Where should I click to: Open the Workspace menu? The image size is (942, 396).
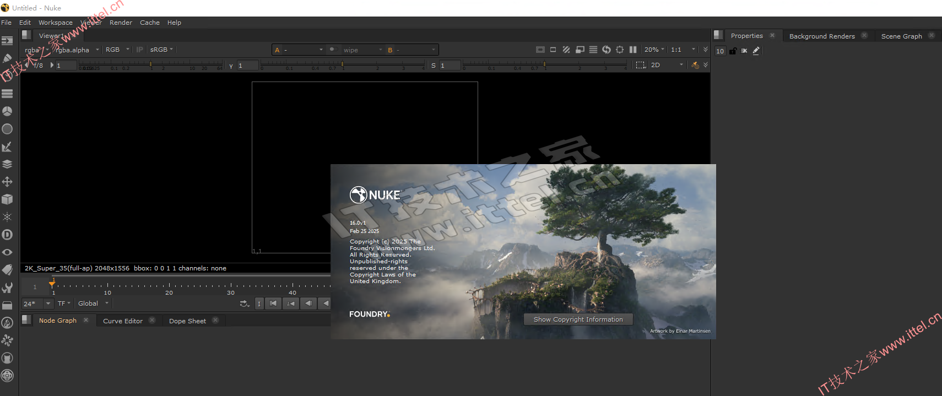[x=56, y=23]
